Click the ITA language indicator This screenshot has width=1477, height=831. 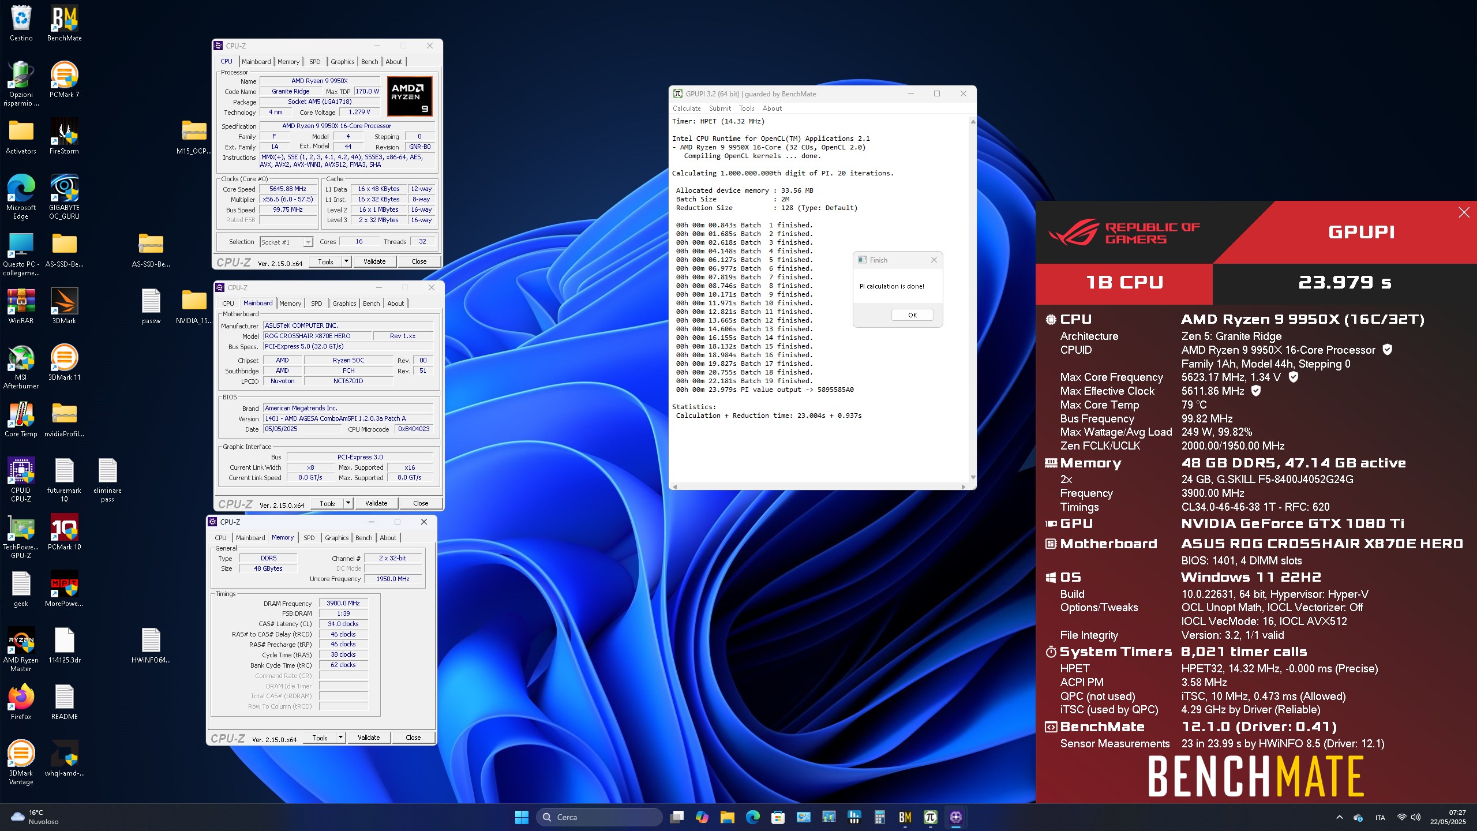[x=1380, y=818]
